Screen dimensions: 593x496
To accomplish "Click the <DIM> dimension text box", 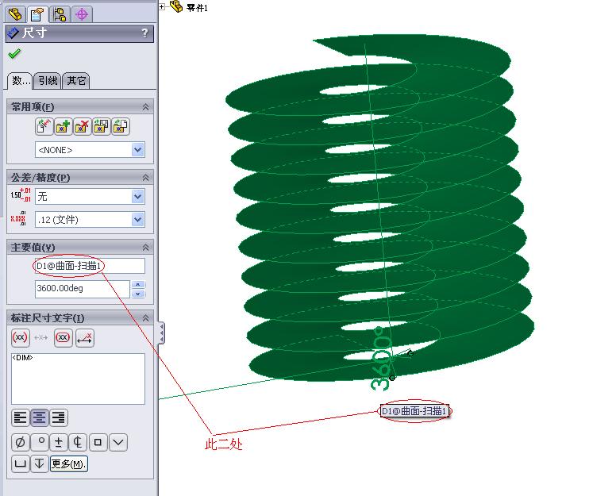I will point(78,379).
